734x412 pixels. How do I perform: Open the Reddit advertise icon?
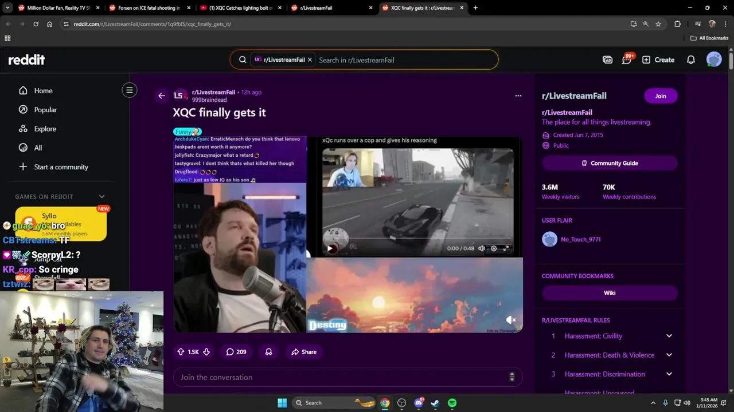pos(607,60)
